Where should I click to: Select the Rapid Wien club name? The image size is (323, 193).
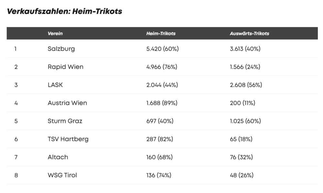point(66,67)
